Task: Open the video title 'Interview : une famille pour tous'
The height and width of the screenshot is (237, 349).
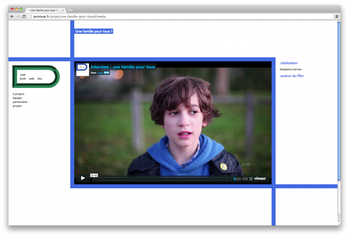Action: click(123, 67)
